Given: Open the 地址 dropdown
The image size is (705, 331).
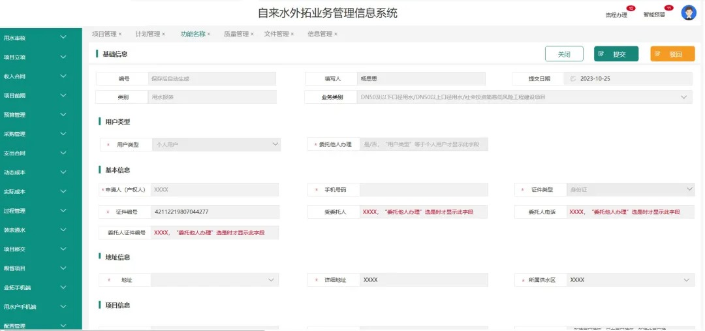Looking at the screenshot, I should coord(215,279).
